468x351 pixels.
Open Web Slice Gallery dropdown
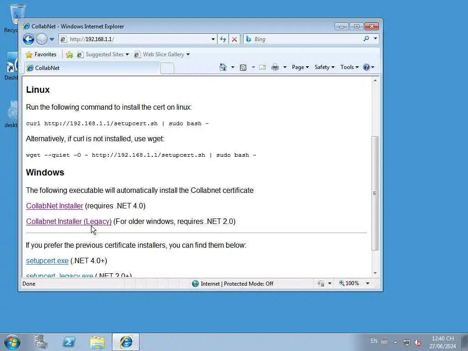pos(162,54)
